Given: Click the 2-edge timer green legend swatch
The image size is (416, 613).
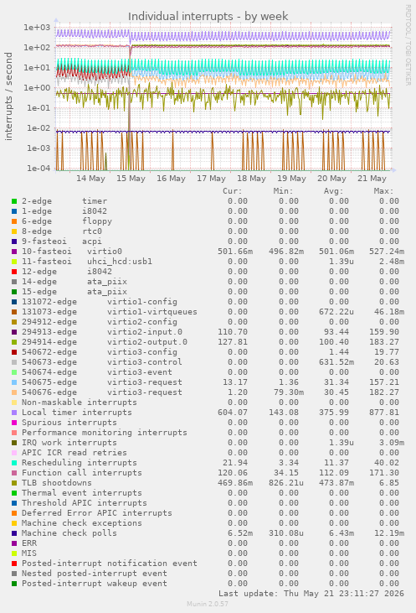Looking at the screenshot, I should pos(14,201).
